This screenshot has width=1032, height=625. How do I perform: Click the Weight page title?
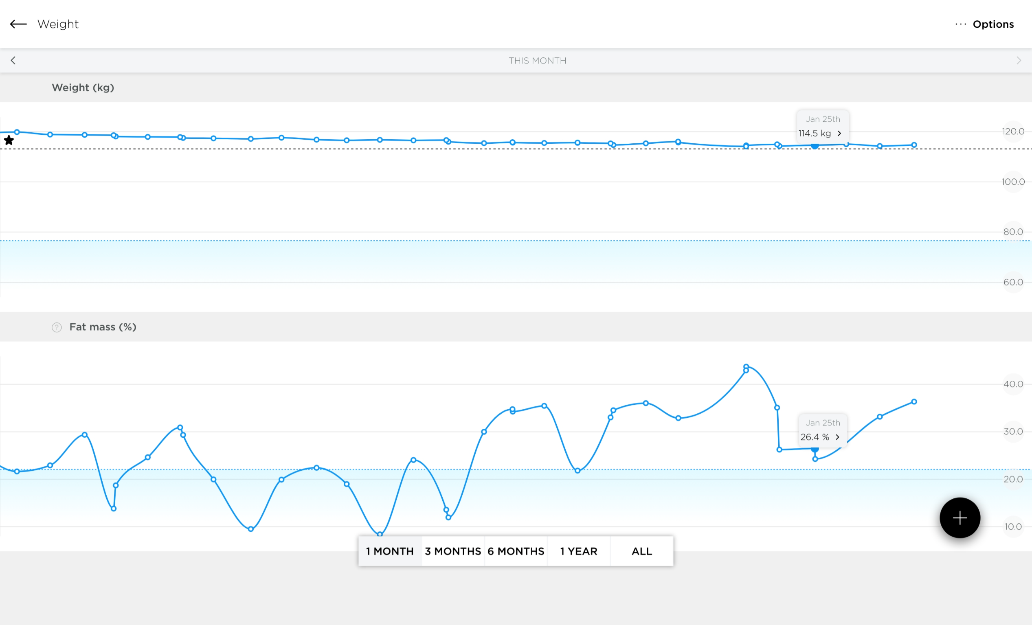point(58,24)
